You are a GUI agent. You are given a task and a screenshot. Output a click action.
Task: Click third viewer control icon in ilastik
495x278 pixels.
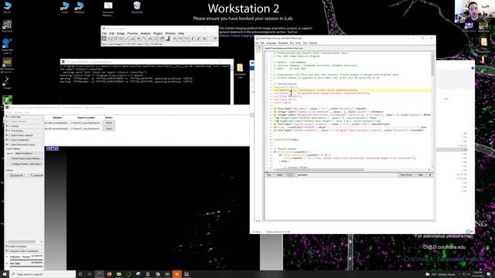[x=56, y=149]
